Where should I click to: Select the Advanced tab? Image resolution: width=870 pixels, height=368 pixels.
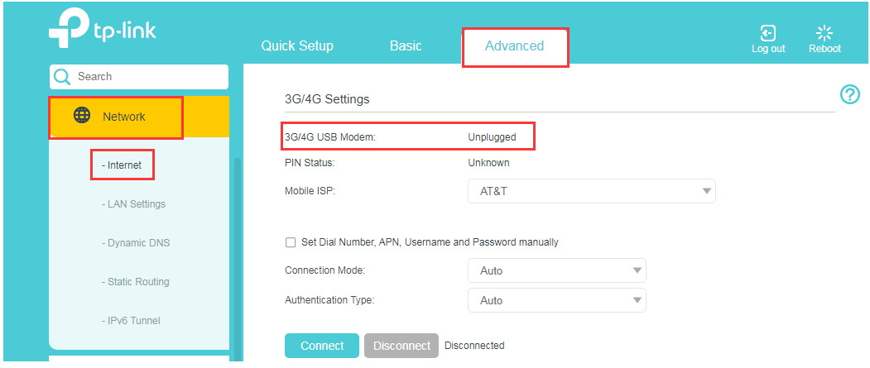tap(514, 46)
